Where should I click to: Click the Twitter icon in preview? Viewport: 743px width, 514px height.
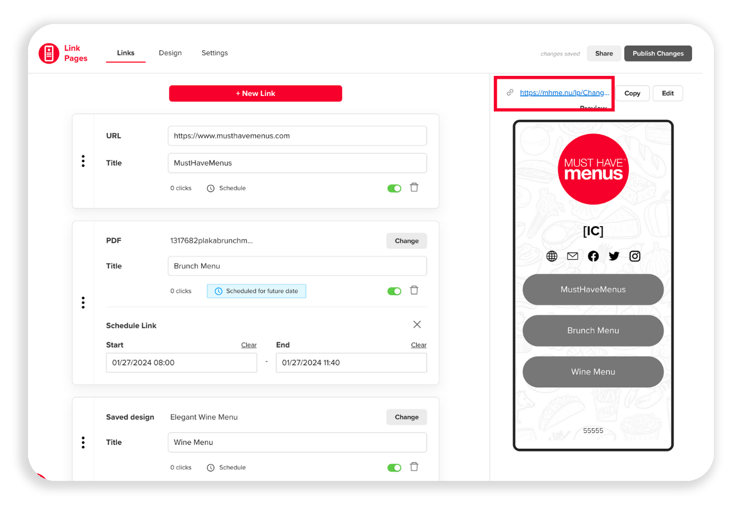tap(614, 256)
